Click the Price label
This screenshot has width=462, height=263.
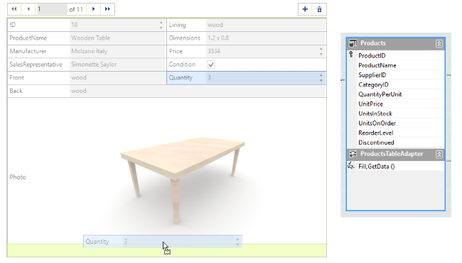tap(176, 51)
